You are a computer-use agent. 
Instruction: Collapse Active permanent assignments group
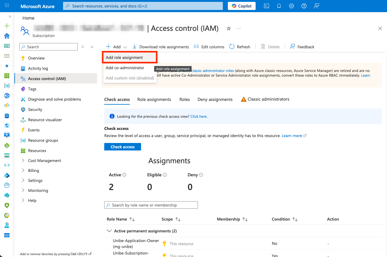click(x=109, y=231)
